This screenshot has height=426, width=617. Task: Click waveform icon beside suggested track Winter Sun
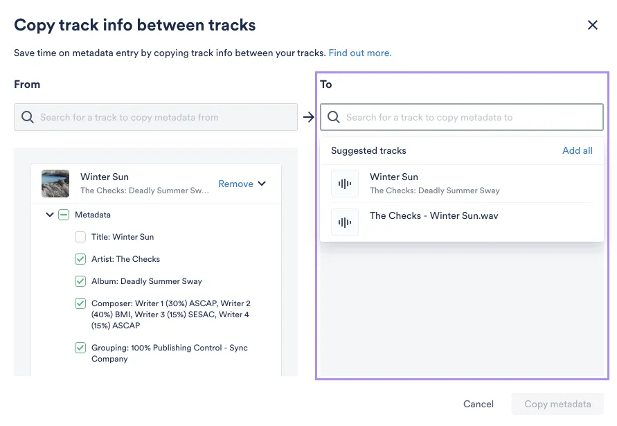344,183
